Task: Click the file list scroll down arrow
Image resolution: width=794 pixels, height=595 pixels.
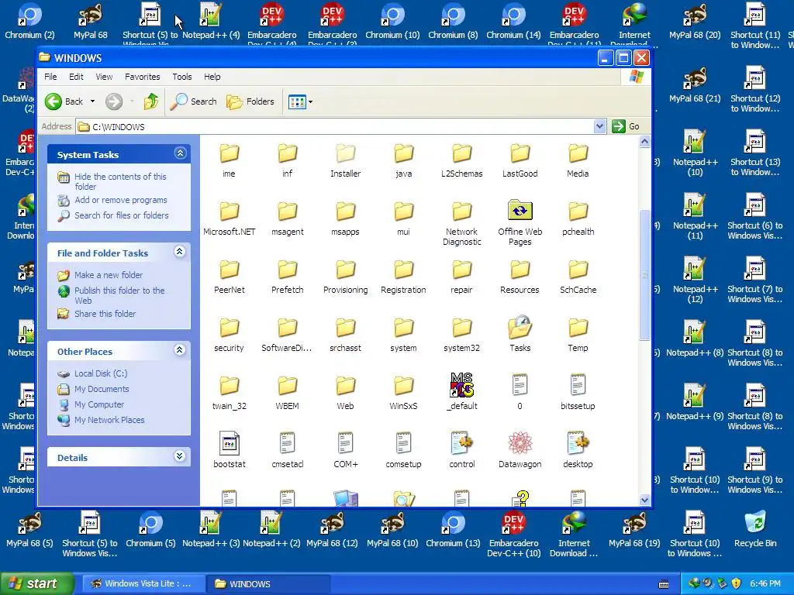Action: 644,500
